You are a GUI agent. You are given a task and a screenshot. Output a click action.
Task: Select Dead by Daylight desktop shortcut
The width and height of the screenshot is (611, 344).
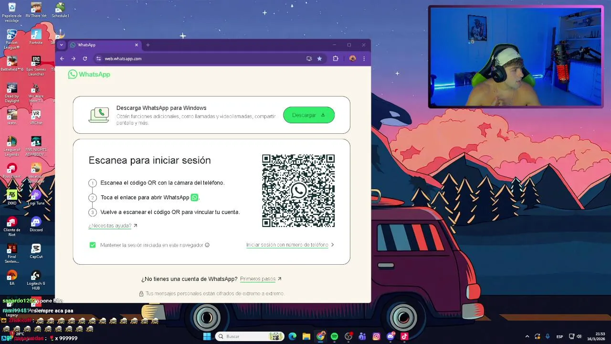12,93
